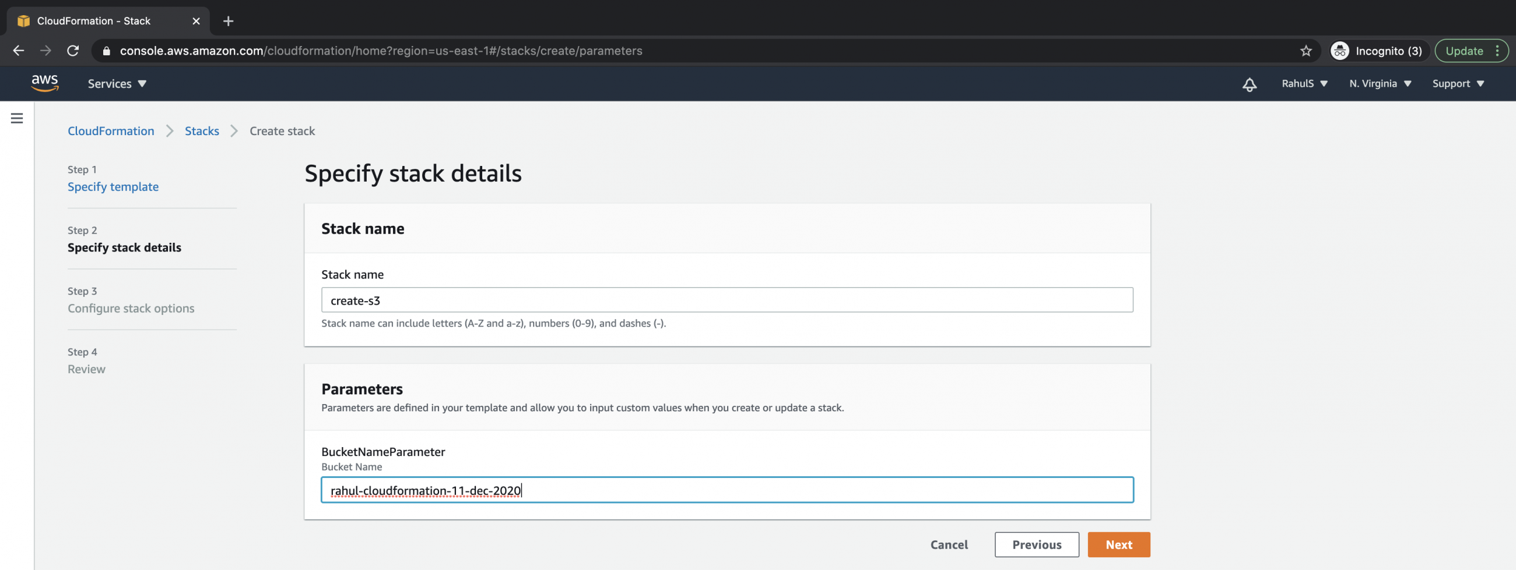
Task: Click the orange Next button
Action: click(x=1118, y=545)
